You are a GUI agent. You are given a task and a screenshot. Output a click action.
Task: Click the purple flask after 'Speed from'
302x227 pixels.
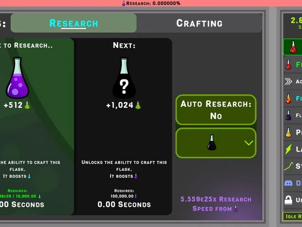(235, 209)
